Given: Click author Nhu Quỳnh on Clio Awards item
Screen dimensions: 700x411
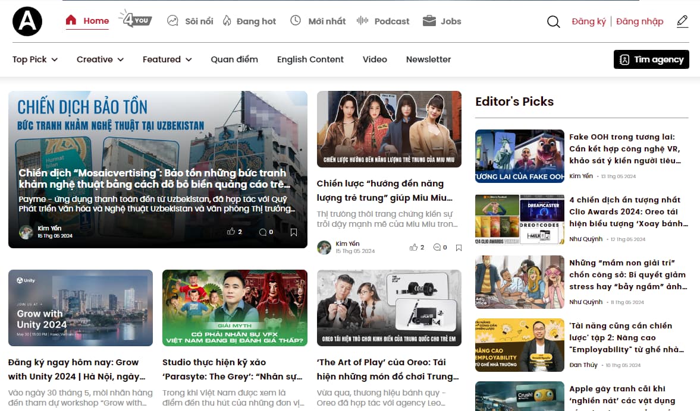Looking at the screenshot, I should (586, 239).
